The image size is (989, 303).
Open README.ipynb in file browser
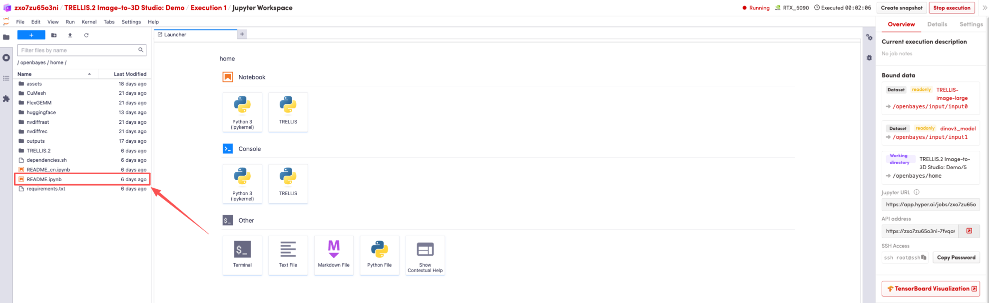coord(44,179)
